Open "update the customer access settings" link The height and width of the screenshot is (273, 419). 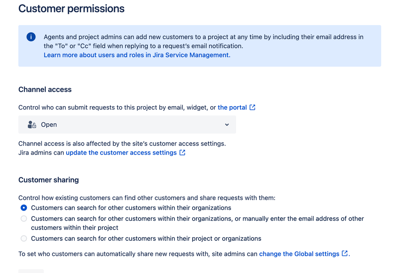tap(121, 153)
